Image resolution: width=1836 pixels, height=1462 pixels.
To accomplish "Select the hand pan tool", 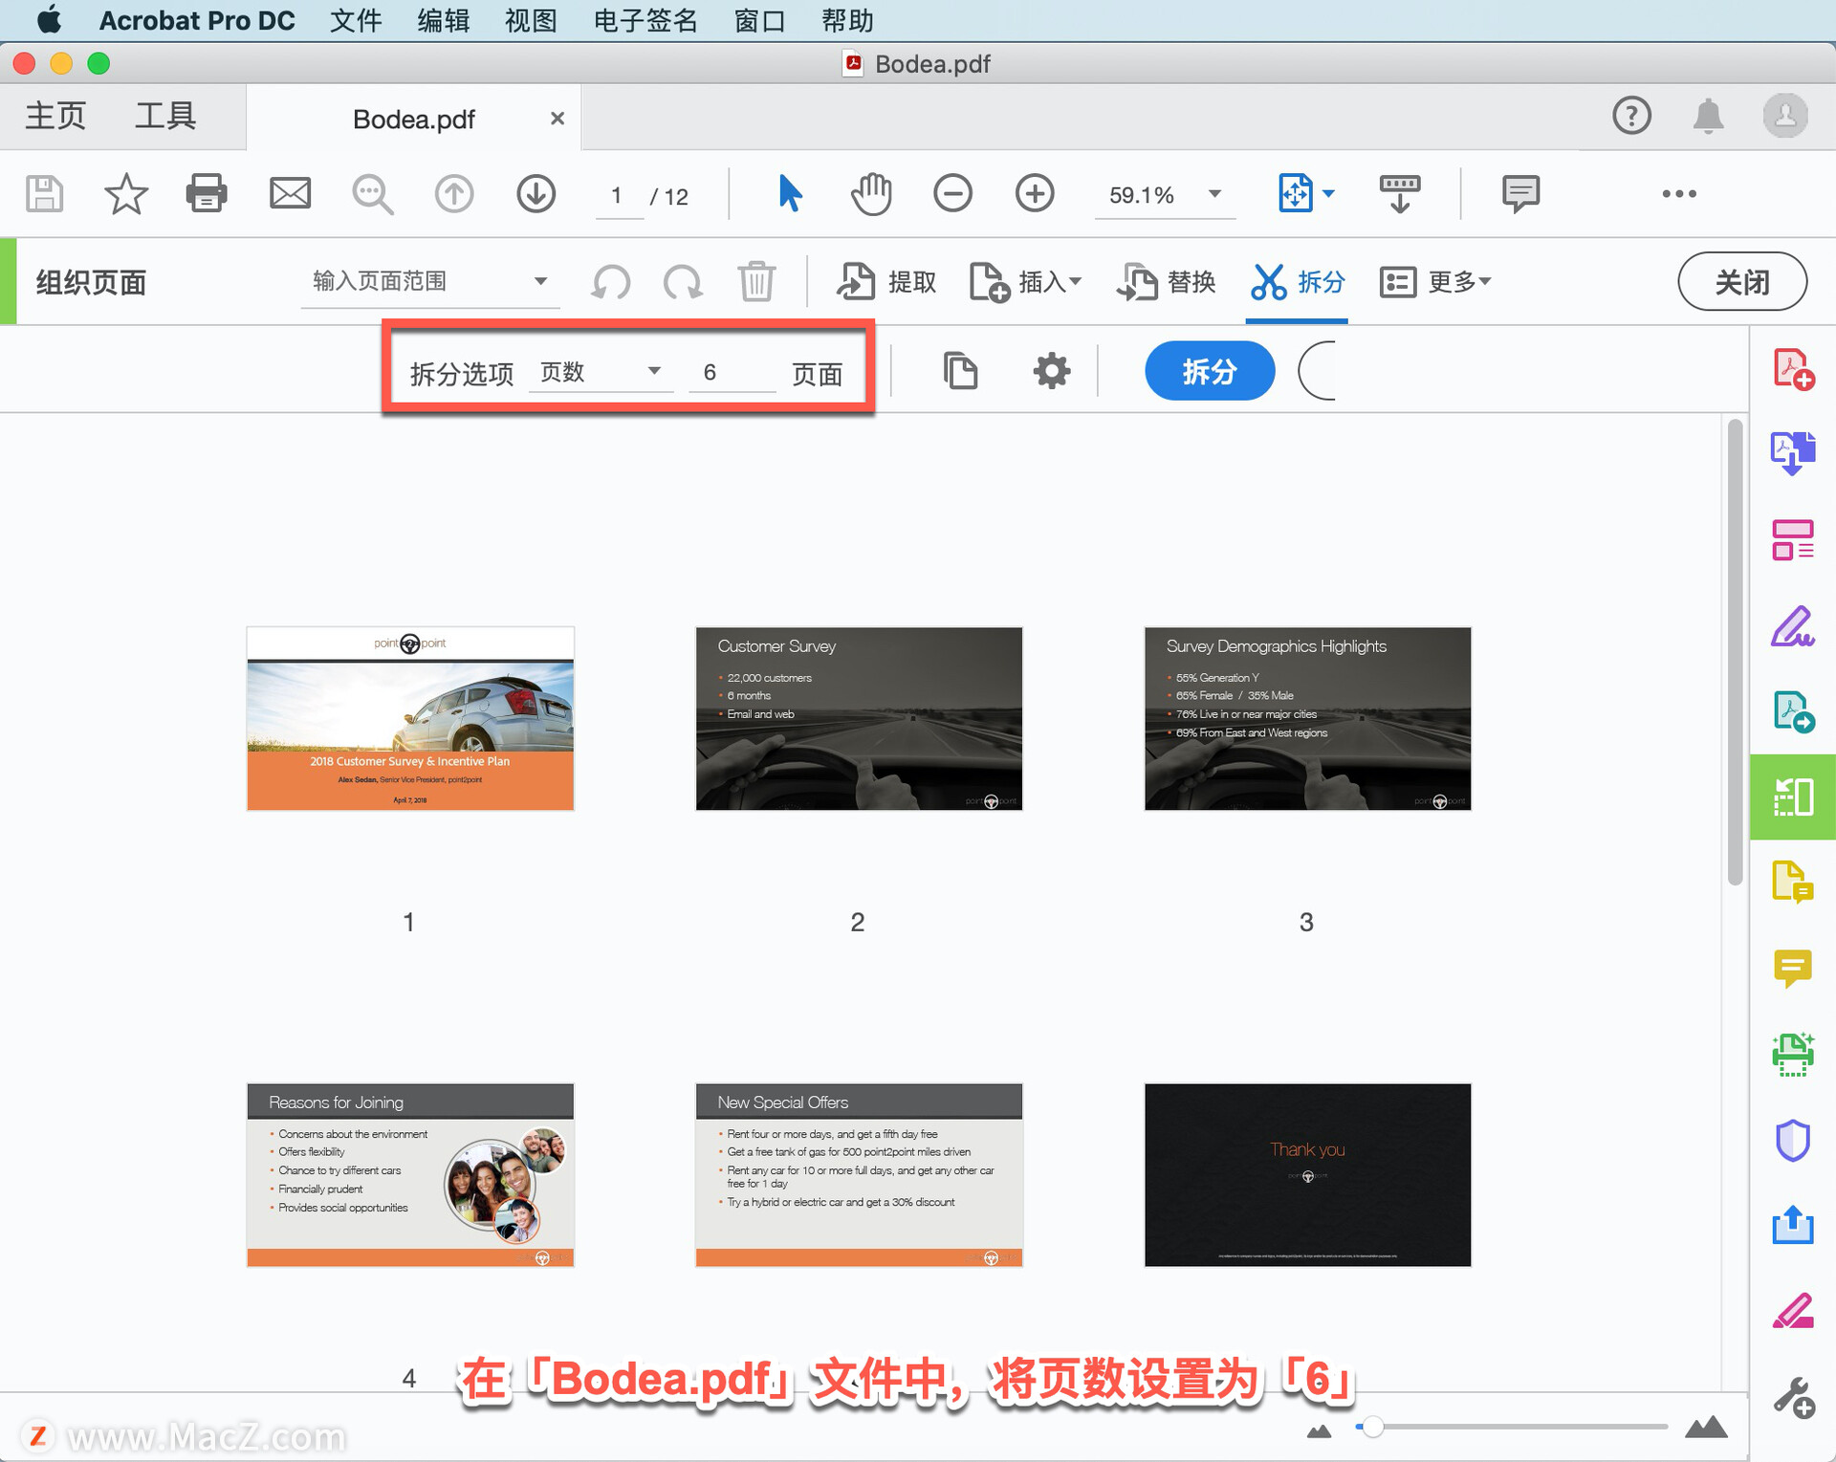I will point(870,194).
